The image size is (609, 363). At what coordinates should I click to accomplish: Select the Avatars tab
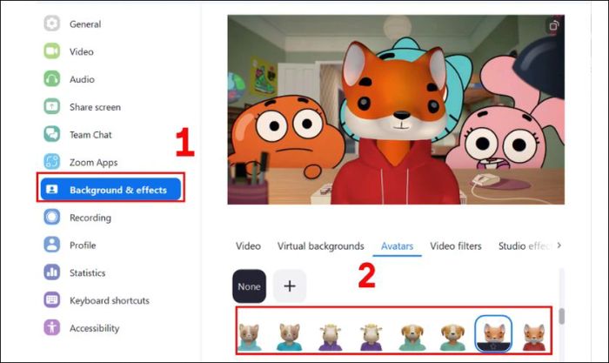[x=397, y=246]
